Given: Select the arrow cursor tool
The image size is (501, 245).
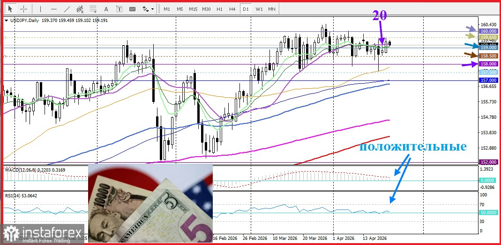Looking at the screenshot, I should tap(10, 9).
